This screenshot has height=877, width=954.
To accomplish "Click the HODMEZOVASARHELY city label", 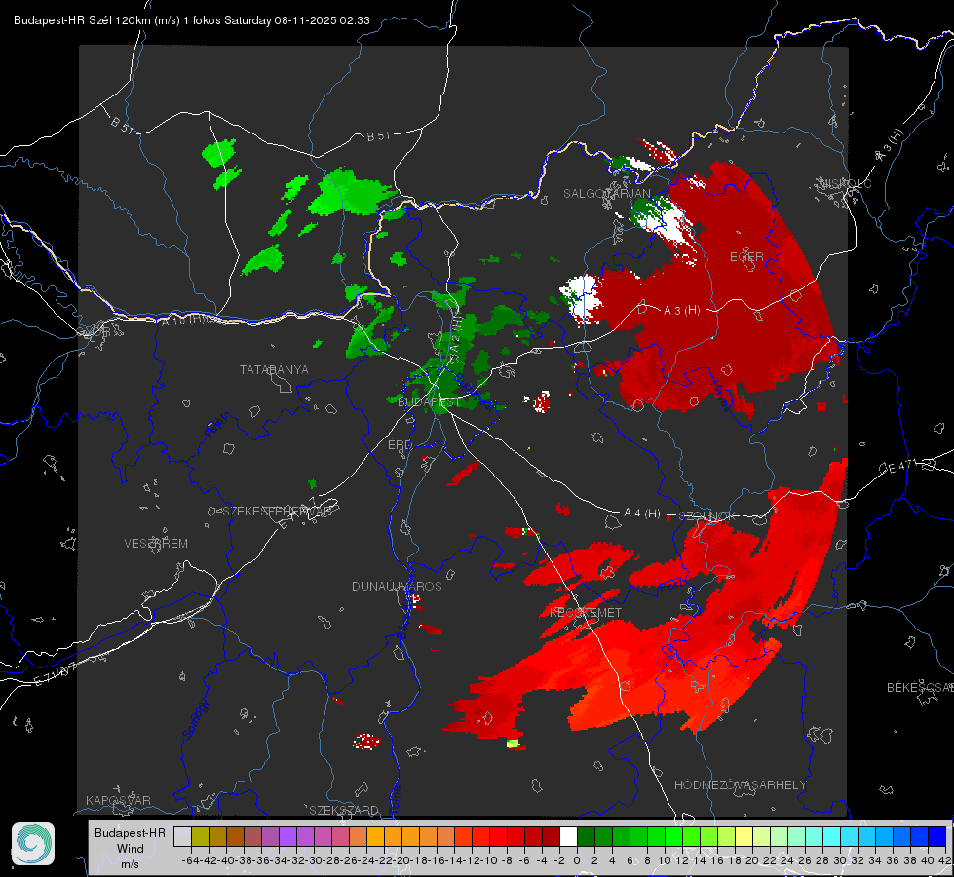I will [x=740, y=785].
